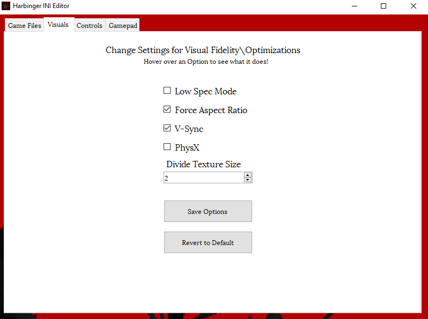Minimize the Harbinger INI Editor window
Image resolution: width=428 pixels, height=319 pixels.
(x=355, y=6)
